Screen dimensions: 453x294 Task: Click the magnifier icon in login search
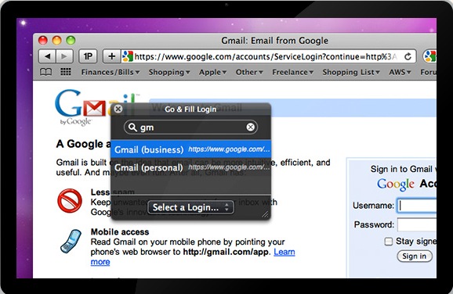tap(132, 127)
